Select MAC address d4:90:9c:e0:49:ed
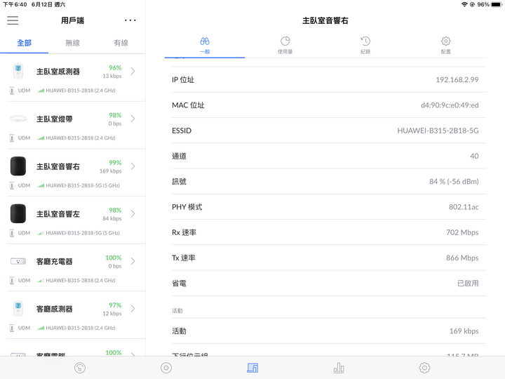The image size is (505, 379). pos(450,105)
